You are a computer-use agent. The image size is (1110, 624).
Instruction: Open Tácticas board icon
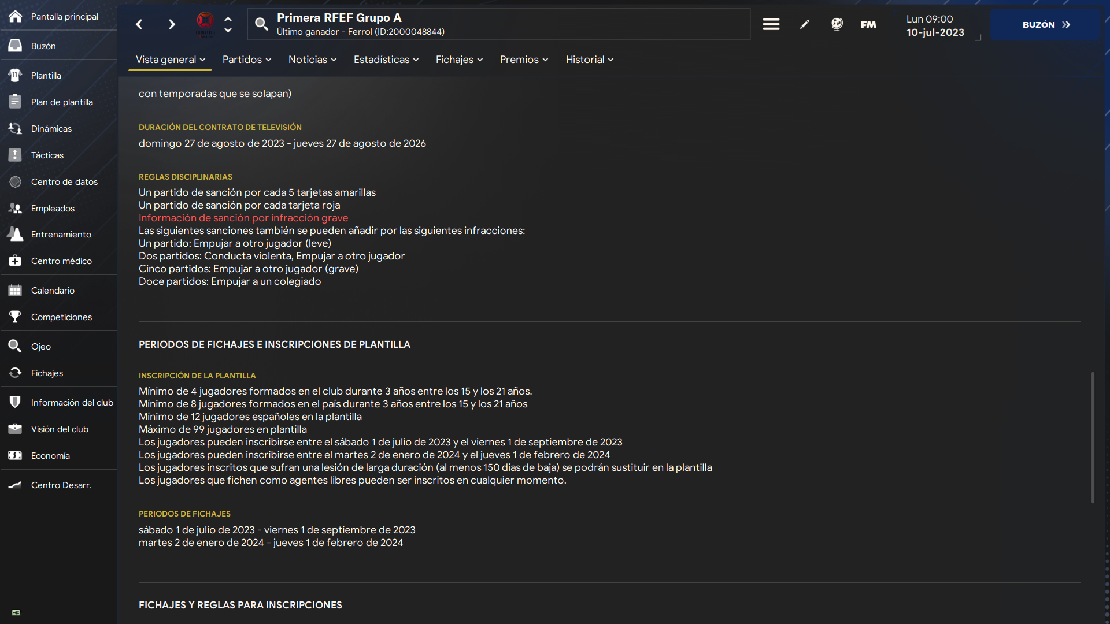coord(16,155)
